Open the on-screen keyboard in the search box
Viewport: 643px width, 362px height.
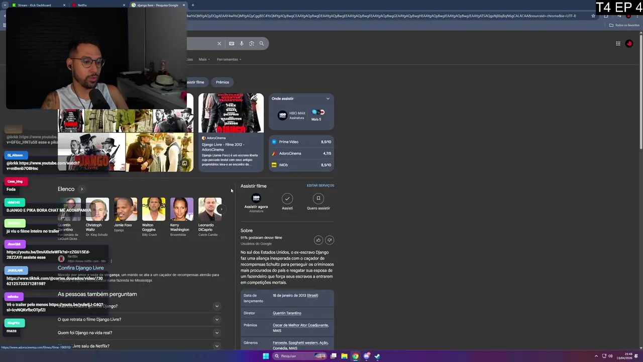(232, 43)
